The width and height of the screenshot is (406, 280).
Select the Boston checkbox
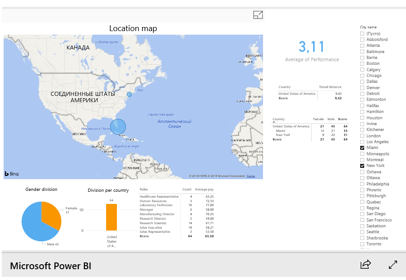362,63
